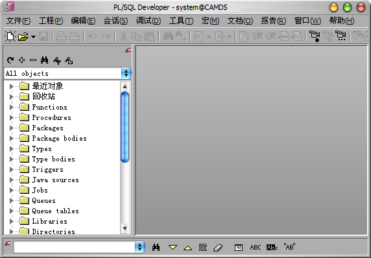Click the plus icon in browser toolbar
371x258 pixels.
pyautogui.click(x=22, y=60)
